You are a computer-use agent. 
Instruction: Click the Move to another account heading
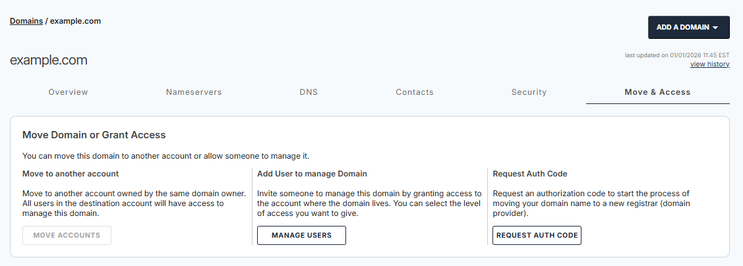click(71, 174)
